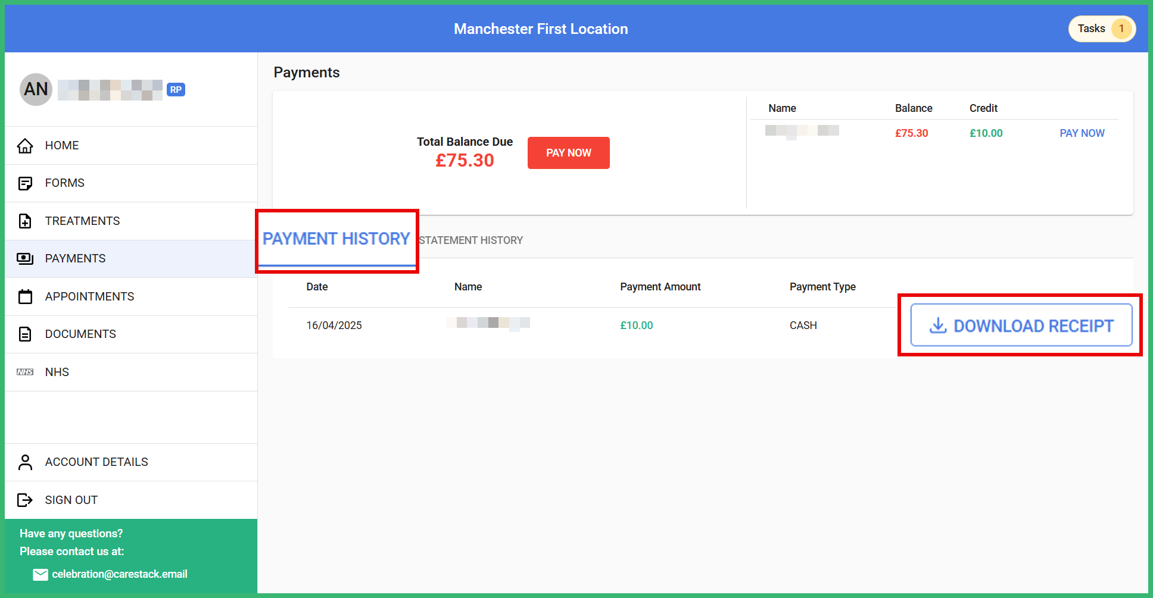
Task: Click the AN avatar circle
Action: tap(36, 89)
